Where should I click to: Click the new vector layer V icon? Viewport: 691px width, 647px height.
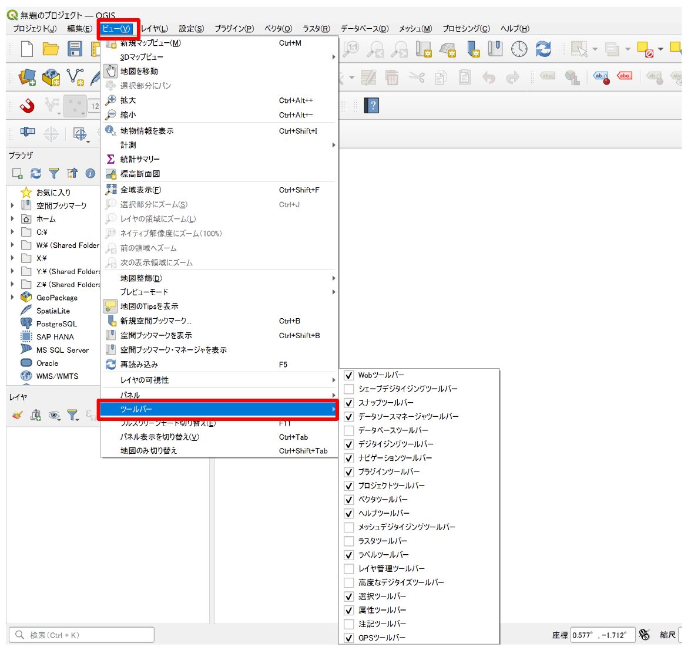(75, 77)
